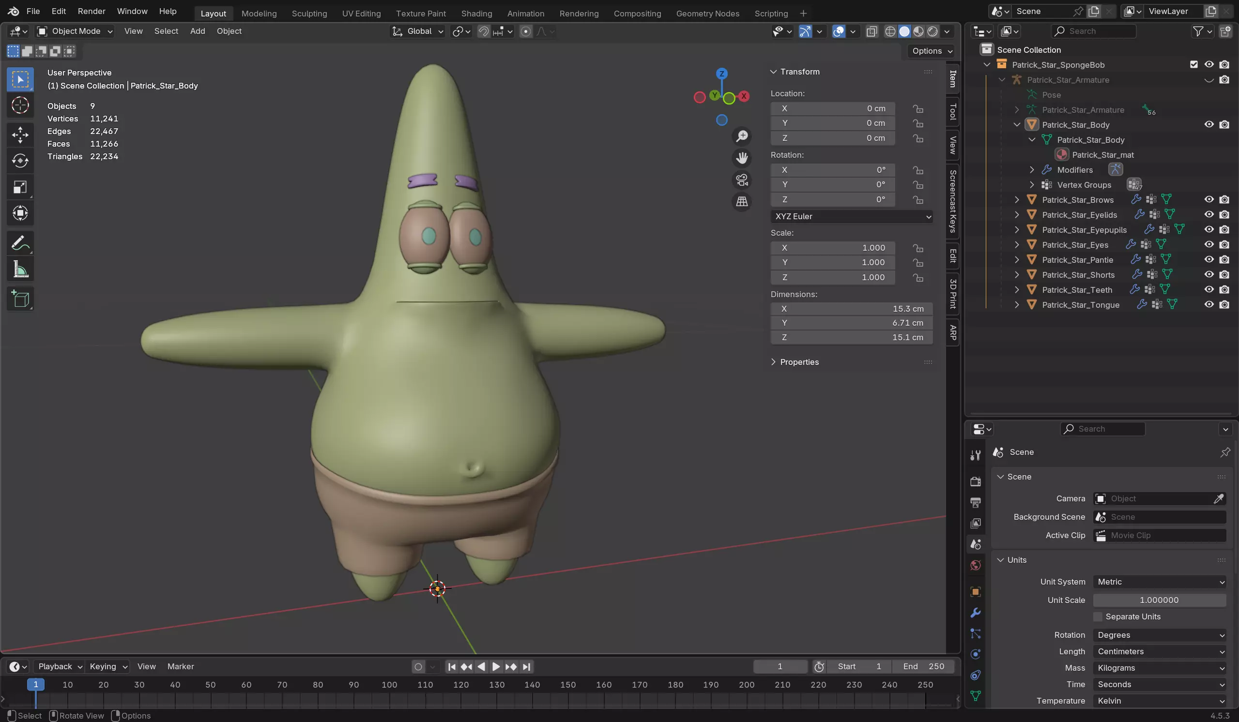Uncheck the Patrick_Star_SpongeBob collection checkbox

point(1194,64)
